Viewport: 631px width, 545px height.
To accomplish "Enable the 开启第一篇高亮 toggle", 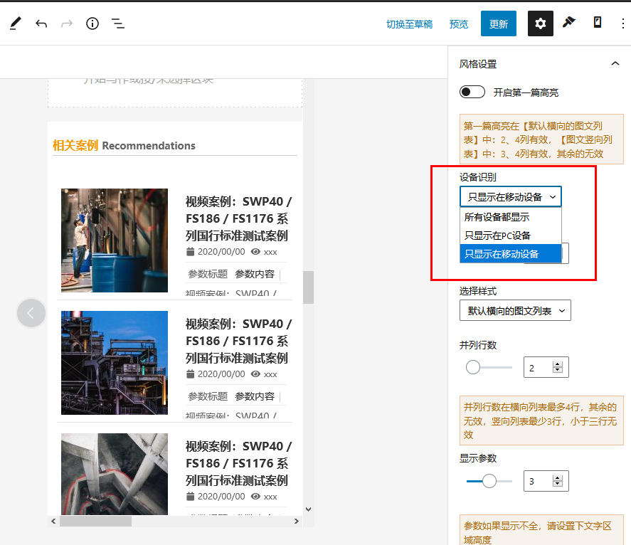I will 472,91.
